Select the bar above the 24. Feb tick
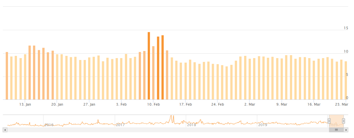The height and width of the screenshot is (138, 354). pyautogui.click(x=217, y=82)
